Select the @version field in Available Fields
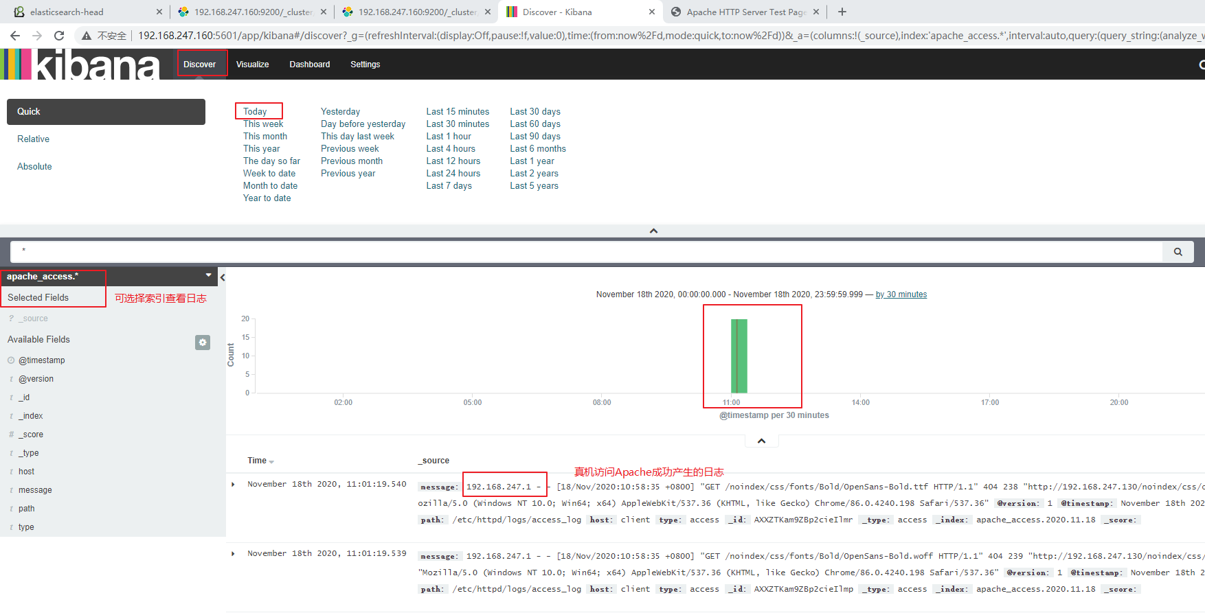Viewport: 1205px width, 613px height. point(36,379)
